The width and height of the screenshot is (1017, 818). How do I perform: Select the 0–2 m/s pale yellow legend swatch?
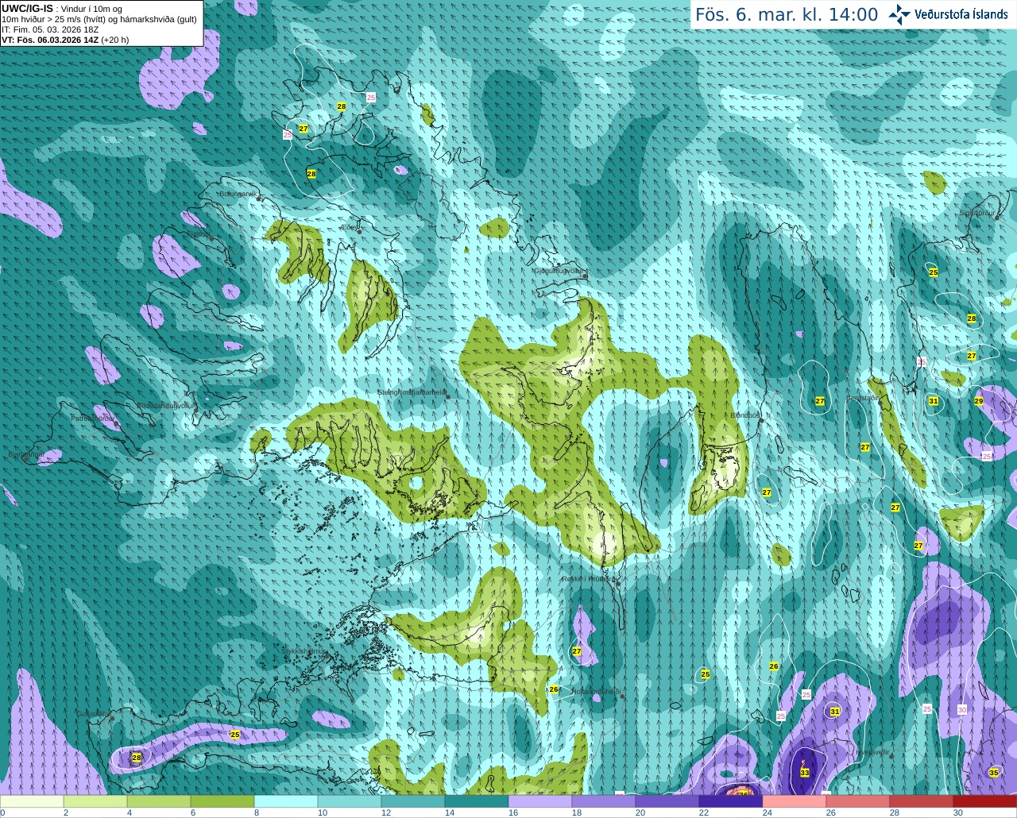click(x=32, y=801)
